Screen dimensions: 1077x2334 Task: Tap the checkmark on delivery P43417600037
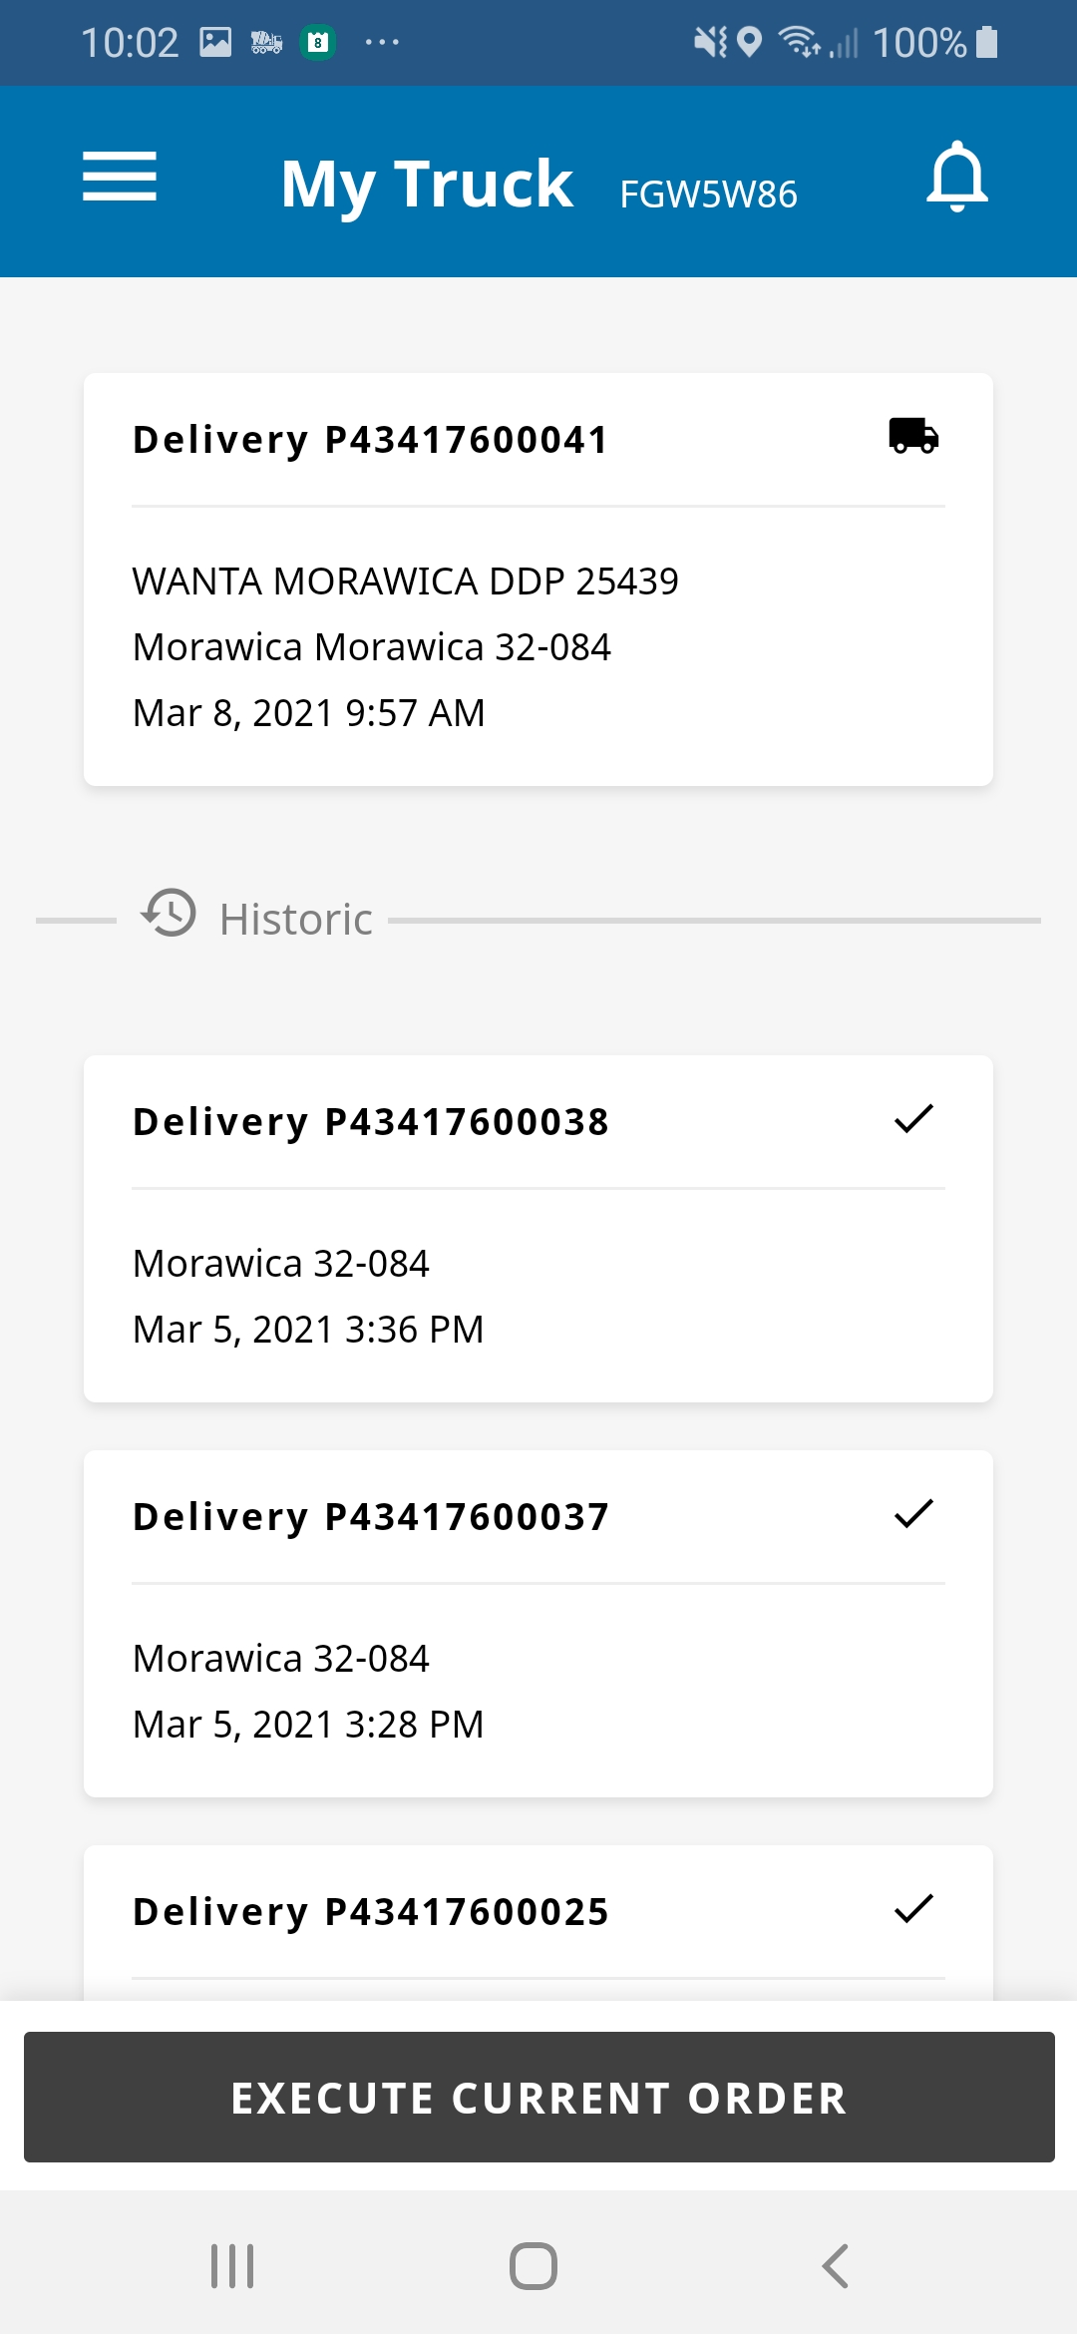(913, 1514)
